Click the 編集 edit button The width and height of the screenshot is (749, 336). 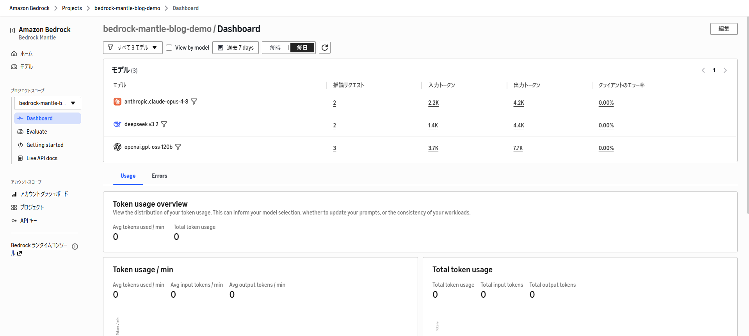point(724,29)
